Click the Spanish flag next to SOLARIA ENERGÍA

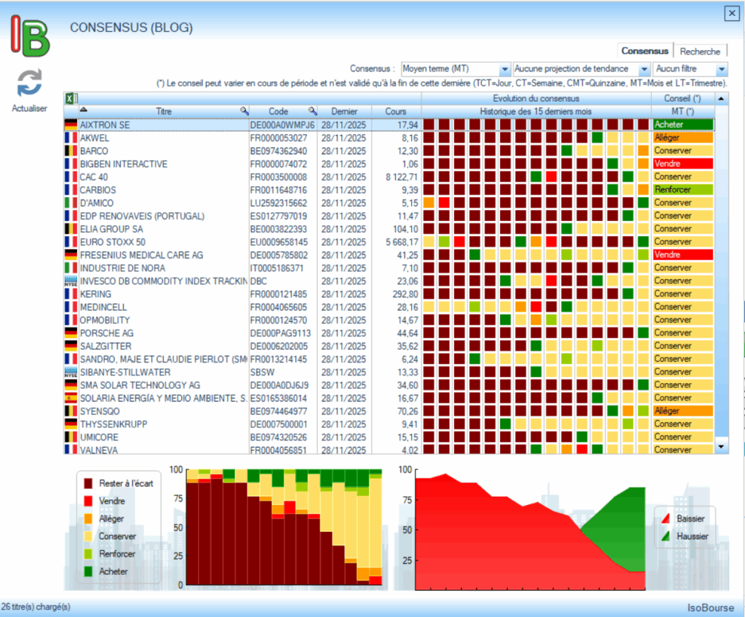coord(71,398)
